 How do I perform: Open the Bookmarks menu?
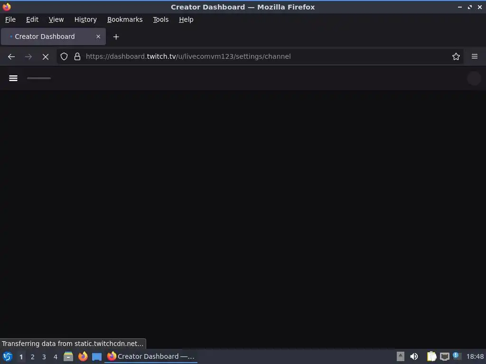(125, 19)
